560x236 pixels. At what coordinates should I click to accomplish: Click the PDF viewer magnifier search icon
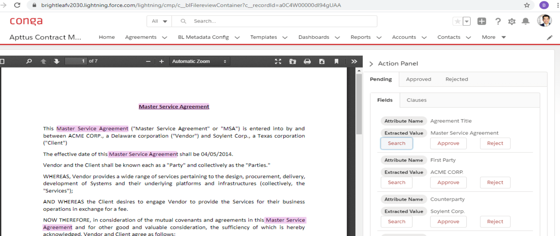pos(29,61)
